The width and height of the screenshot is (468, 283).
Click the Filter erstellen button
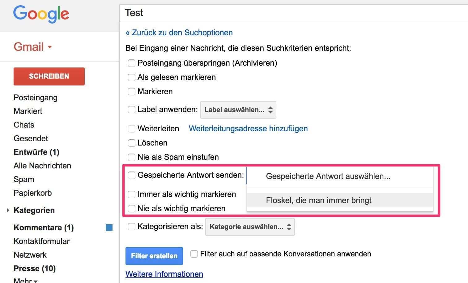154,256
